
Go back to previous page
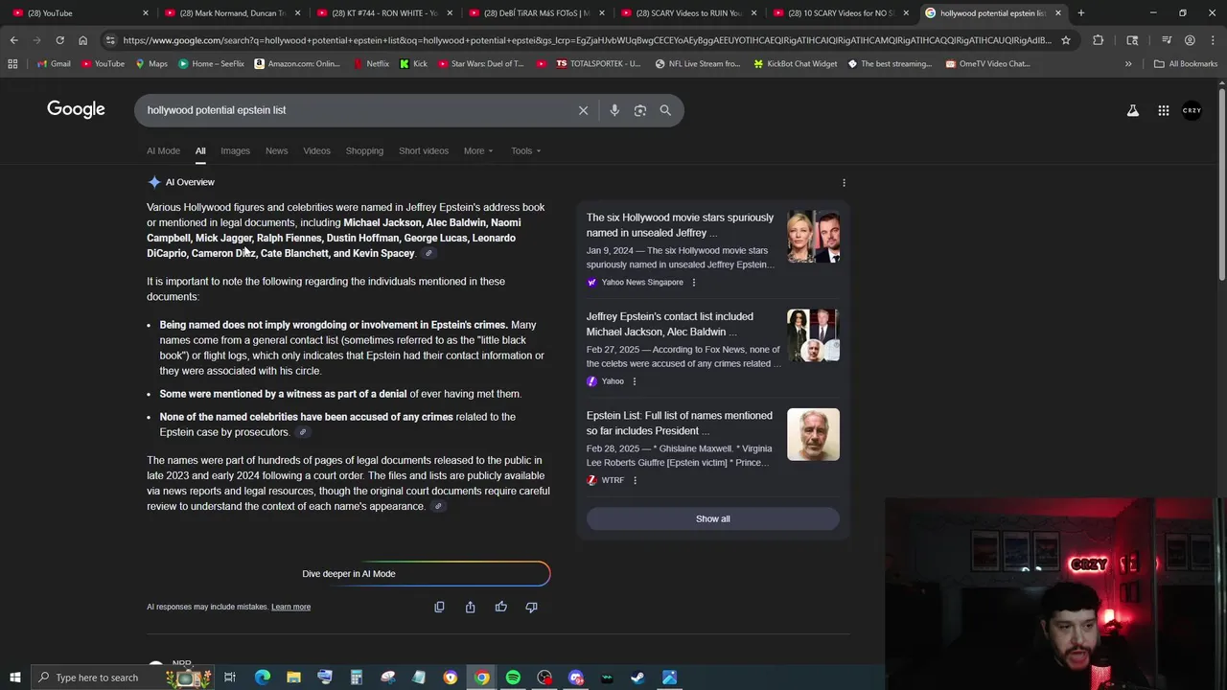pos(13,40)
